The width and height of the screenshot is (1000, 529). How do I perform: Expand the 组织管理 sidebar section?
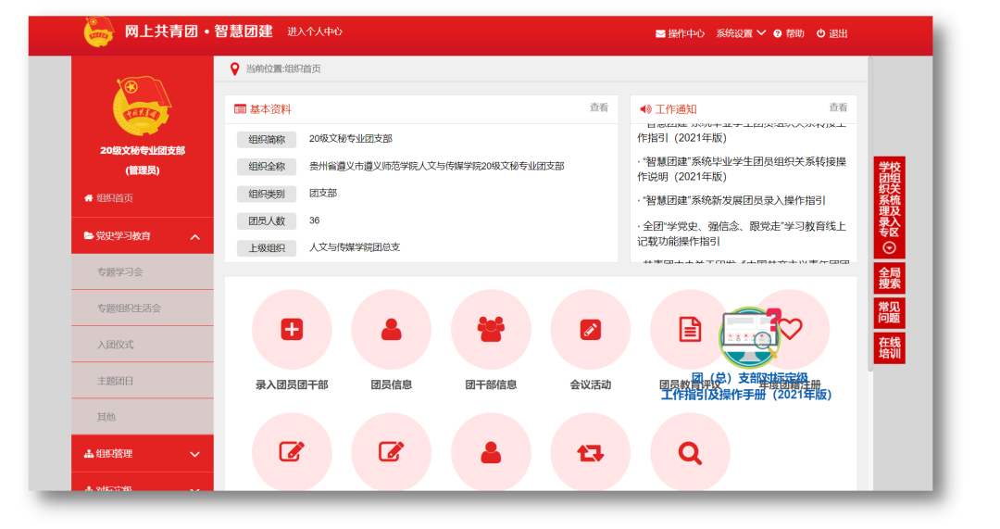pos(194,454)
